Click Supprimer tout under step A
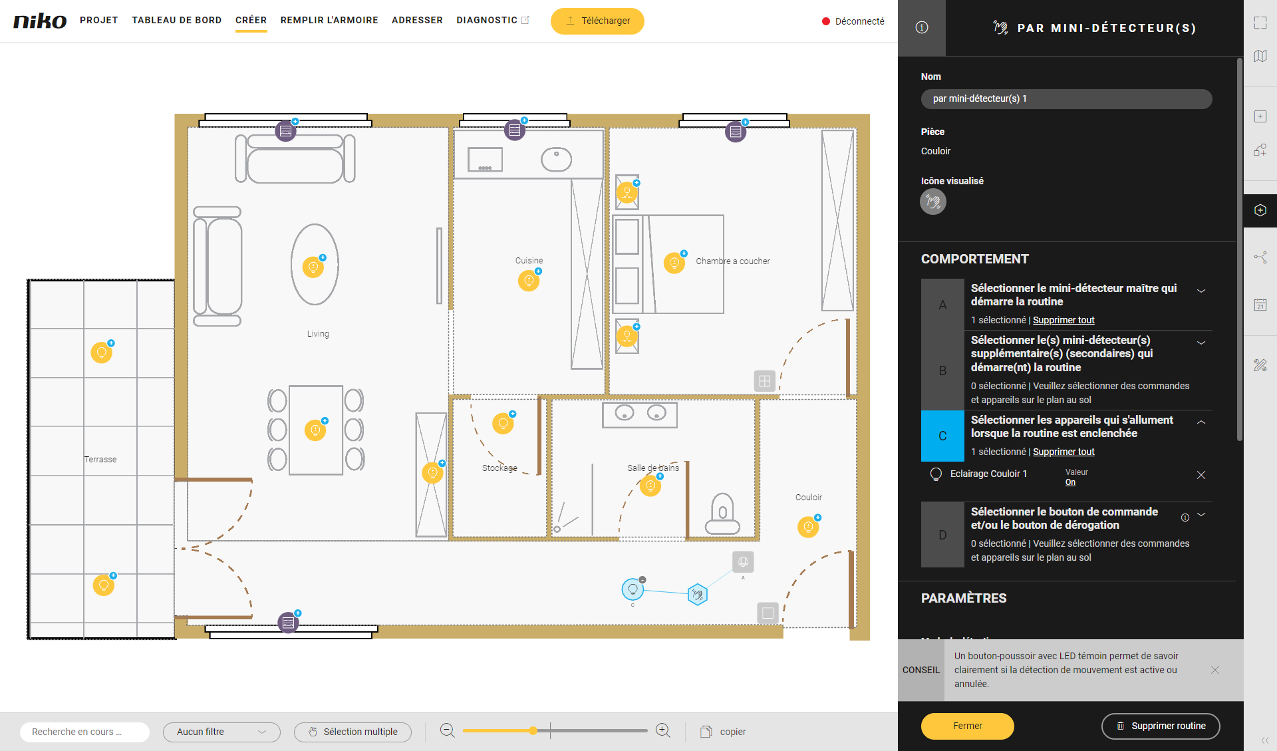The height and width of the screenshot is (751, 1277). pos(1064,320)
